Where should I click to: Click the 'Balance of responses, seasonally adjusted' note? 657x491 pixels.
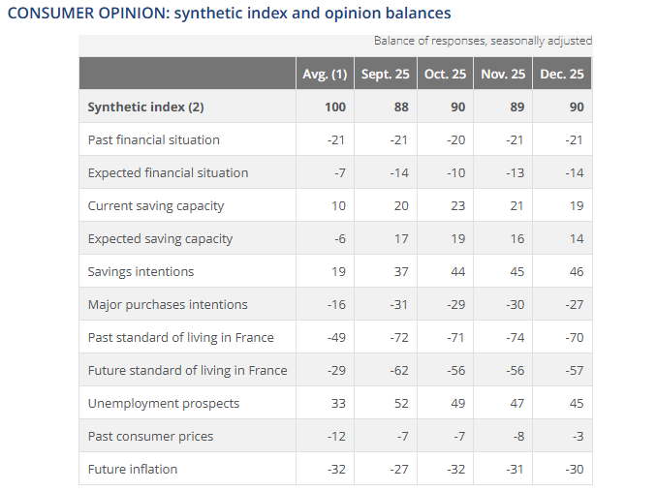point(483,41)
